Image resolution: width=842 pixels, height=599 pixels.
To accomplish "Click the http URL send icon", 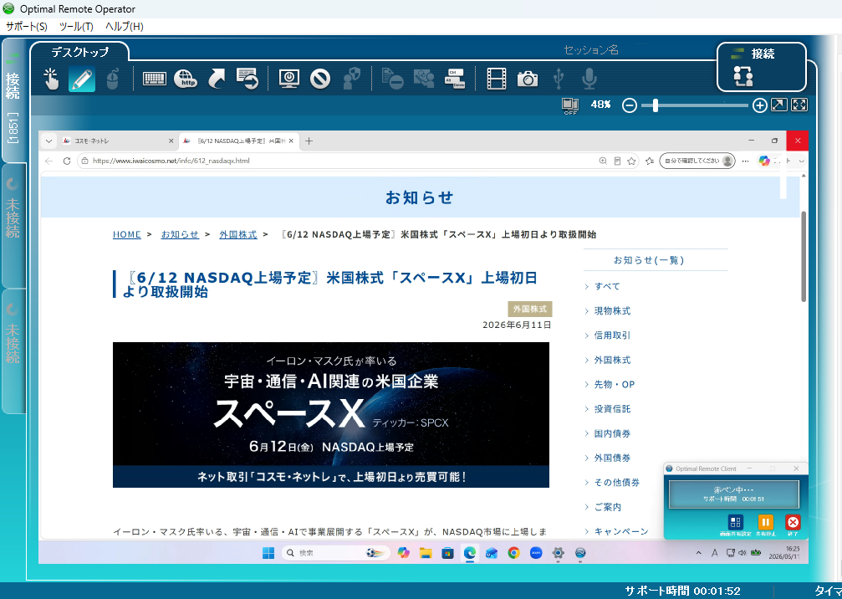I will coord(186,79).
